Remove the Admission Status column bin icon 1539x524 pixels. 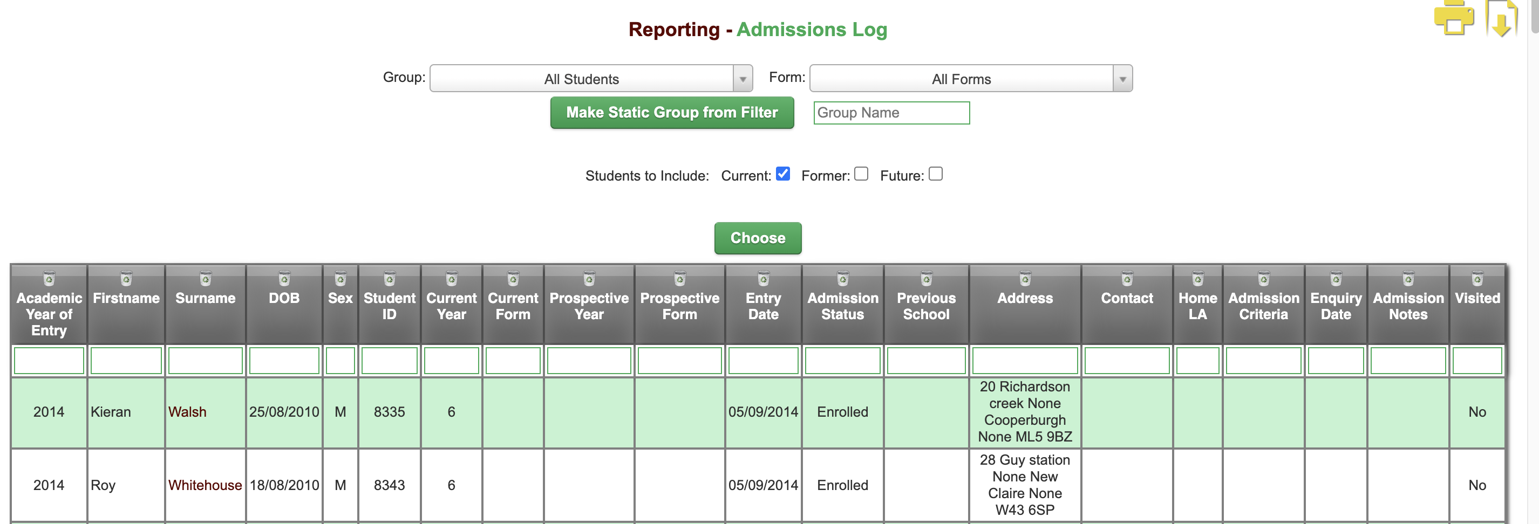click(843, 278)
